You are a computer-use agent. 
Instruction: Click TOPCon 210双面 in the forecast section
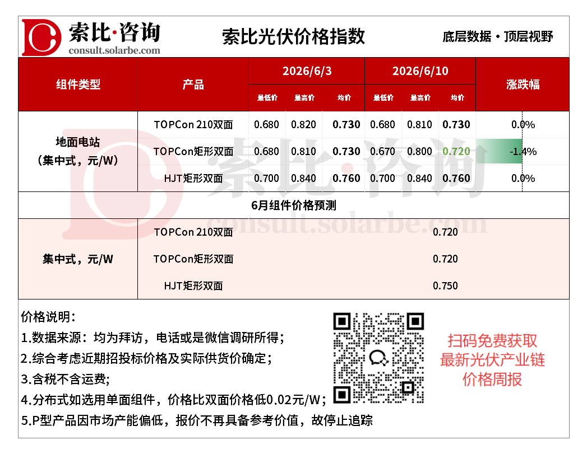coord(193,232)
